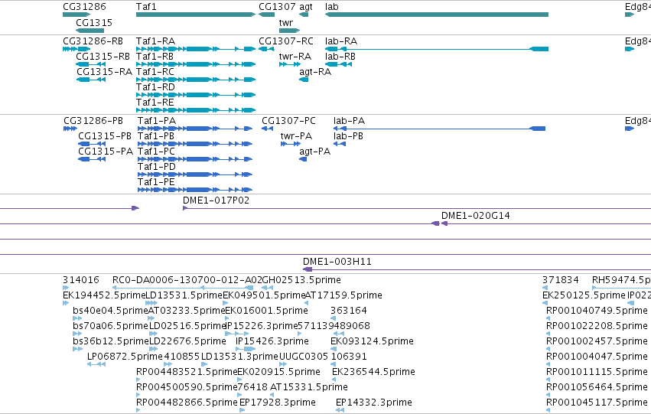
Task: Select BAC clone DME1-017P02
Action: point(417,208)
